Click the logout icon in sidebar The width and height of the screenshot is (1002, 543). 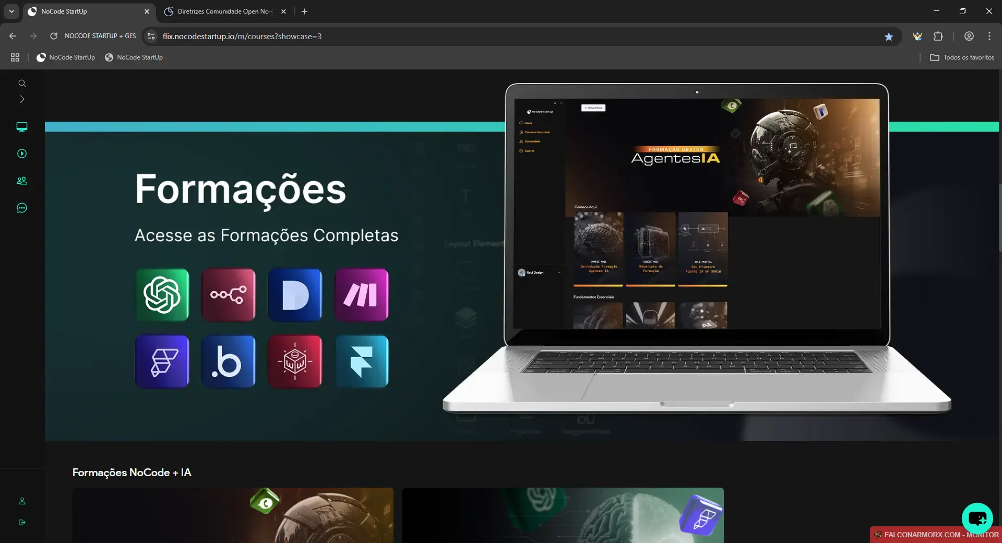(x=22, y=522)
